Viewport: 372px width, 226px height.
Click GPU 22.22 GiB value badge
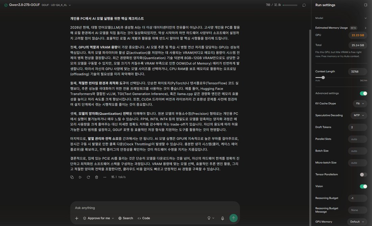(358, 35)
